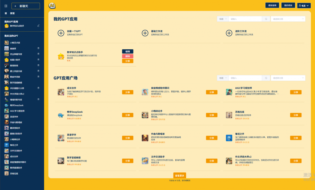The width and height of the screenshot is (315, 190).
Task: Collapse the sidebar with the menu fold icon
Action: (x=6, y=6)
